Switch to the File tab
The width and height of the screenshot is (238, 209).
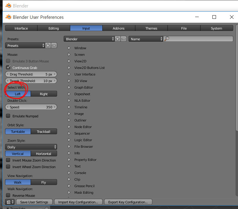click(x=184, y=28)
